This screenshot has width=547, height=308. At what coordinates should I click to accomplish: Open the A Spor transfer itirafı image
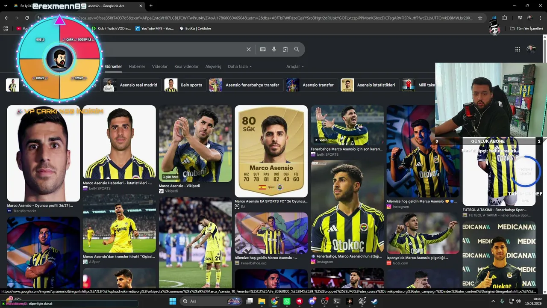click(x=119, y=224)
